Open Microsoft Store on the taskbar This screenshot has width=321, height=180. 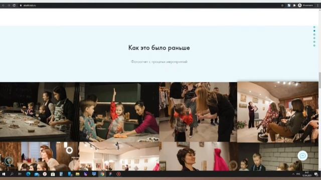53,174
